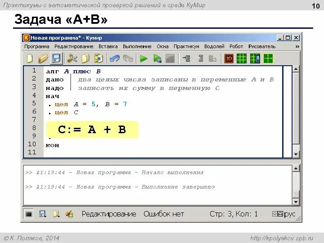Screen dimensions: 324x243
Task: Click the 'надо' keyword on line 3
Action: 54,88
